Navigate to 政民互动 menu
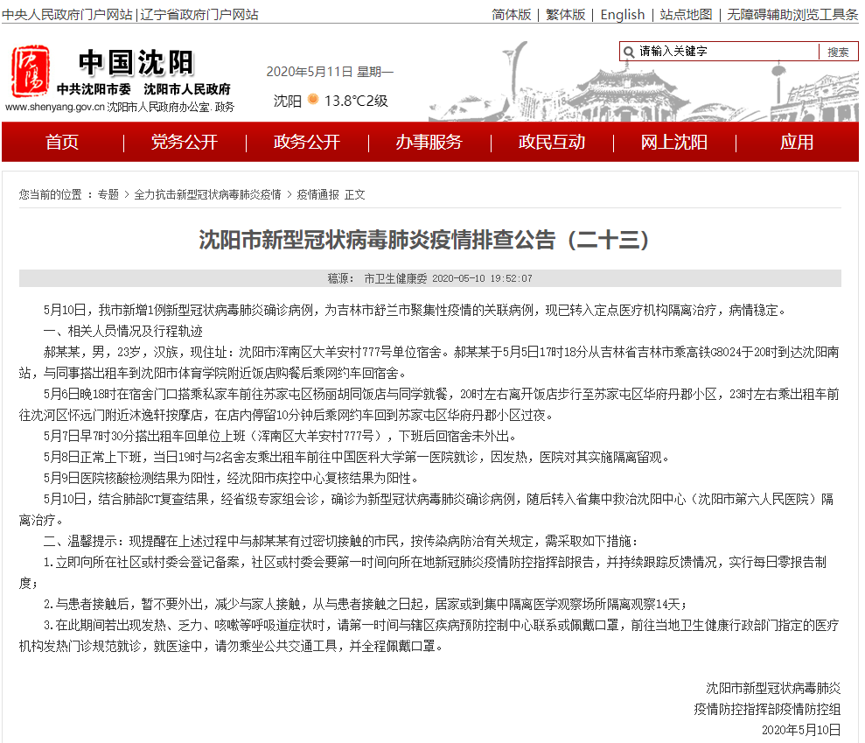The width and height of the screenshot is (865, 743). click(x=551, y=142)
